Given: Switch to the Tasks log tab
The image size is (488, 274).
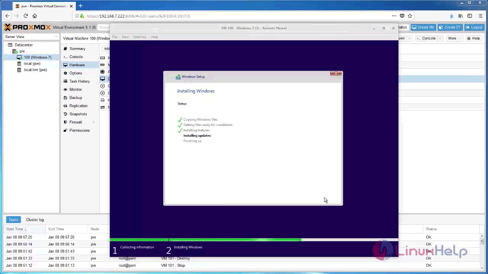Looking at the screenshot, I should click(x=13, y=220).
